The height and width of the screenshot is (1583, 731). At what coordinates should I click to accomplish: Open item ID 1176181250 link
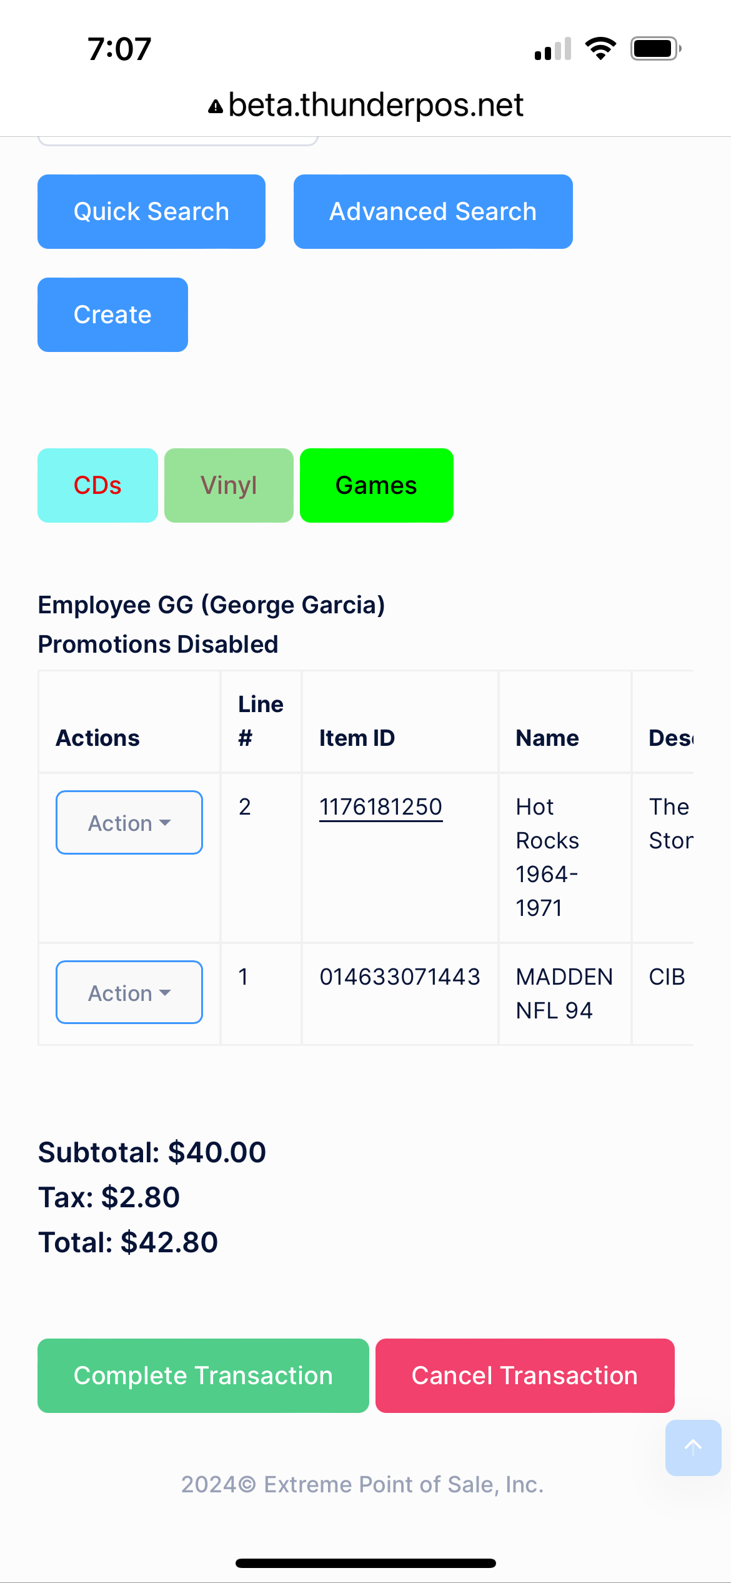point(380,807)
